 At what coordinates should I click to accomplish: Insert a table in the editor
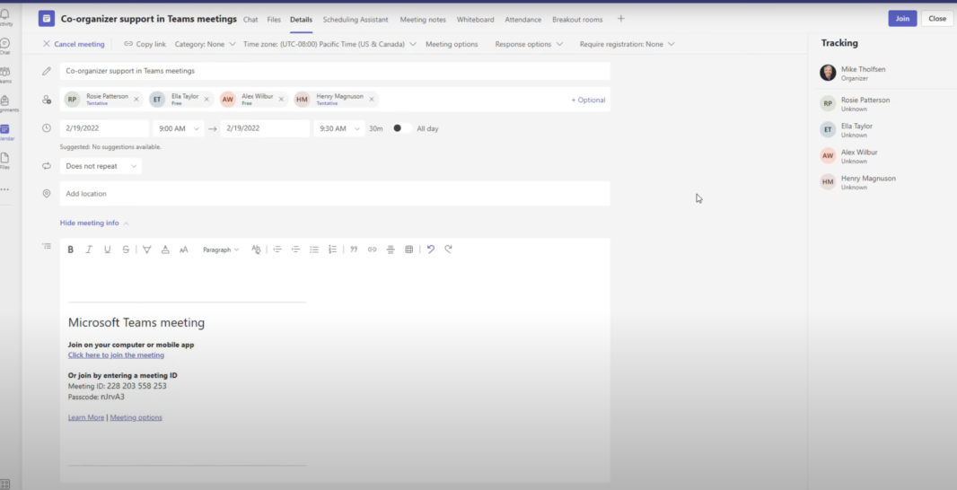(x=408, y=249)
